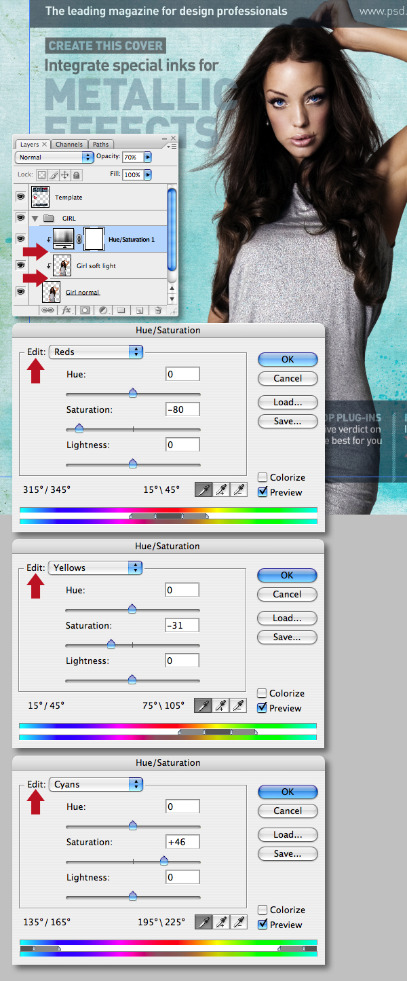Toggle visibility of the GIRL group
This screenshot has height=981, width=407.
point(20,219)
